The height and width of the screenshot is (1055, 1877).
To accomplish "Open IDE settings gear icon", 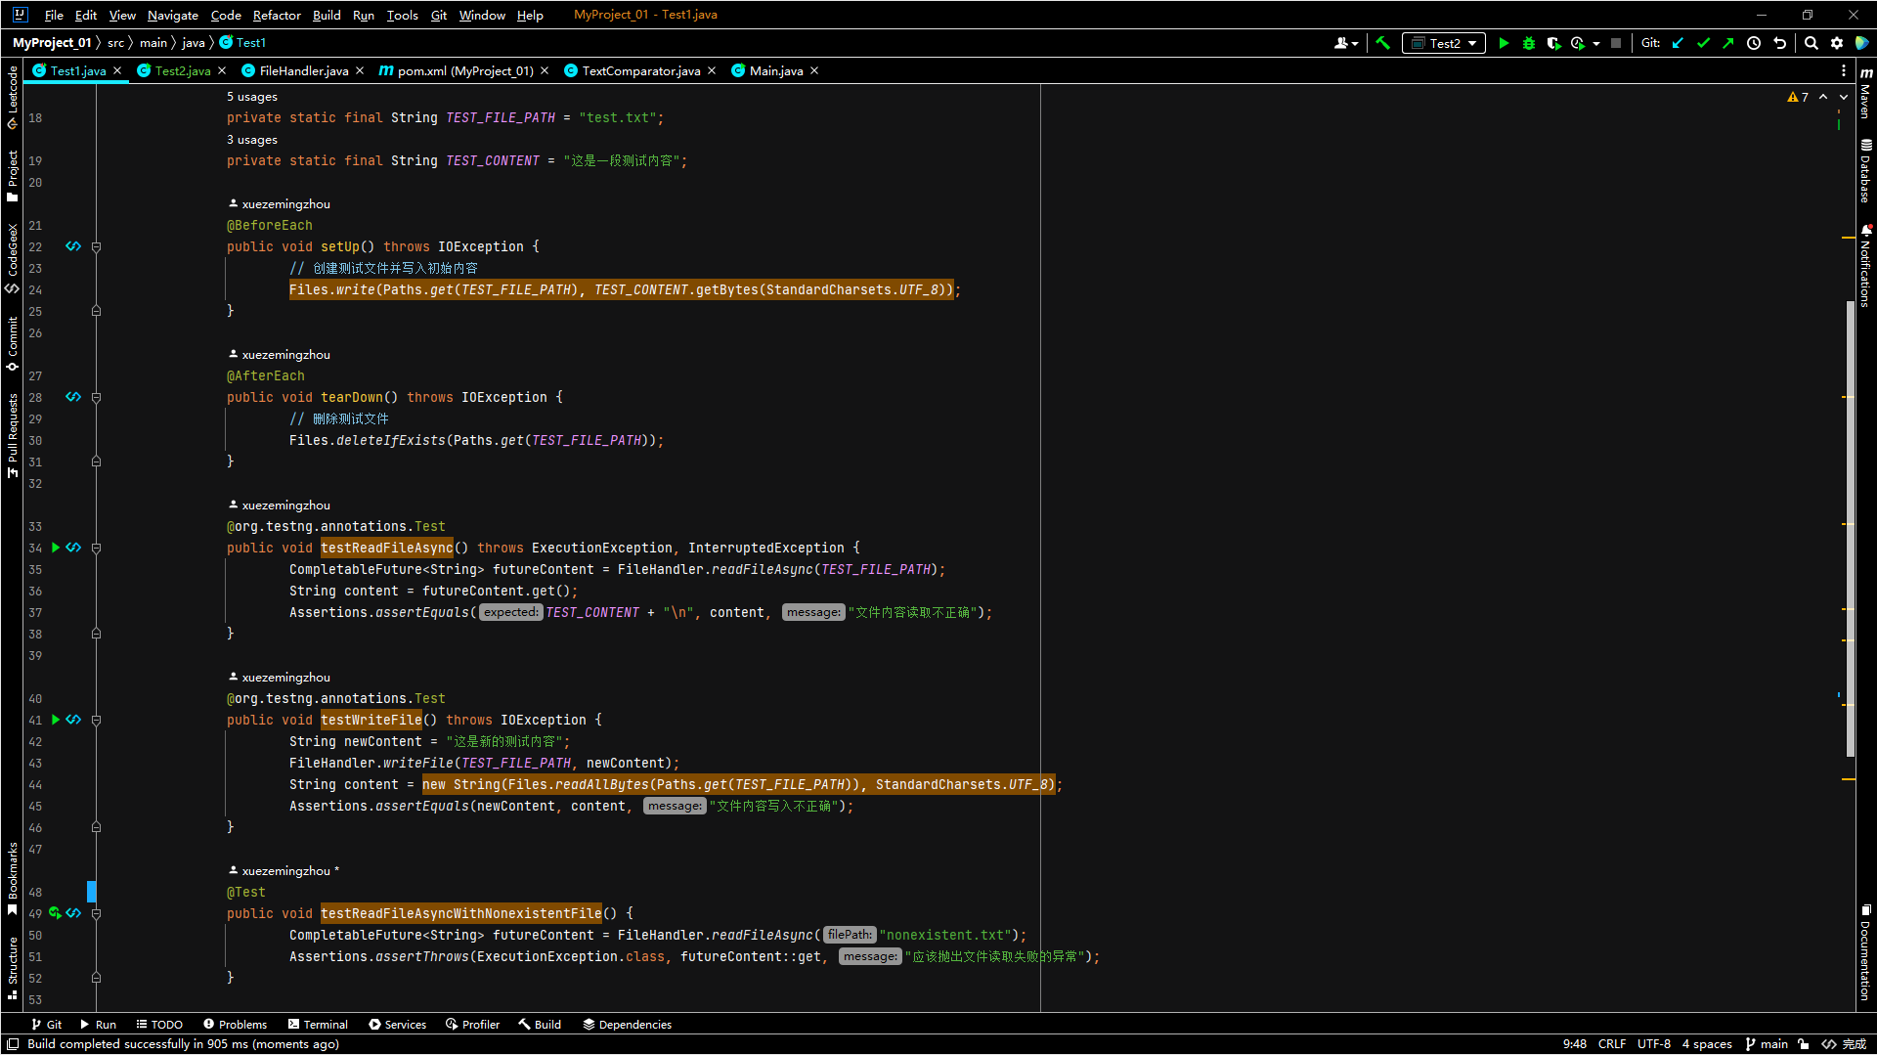I will tap(1837, 43).
